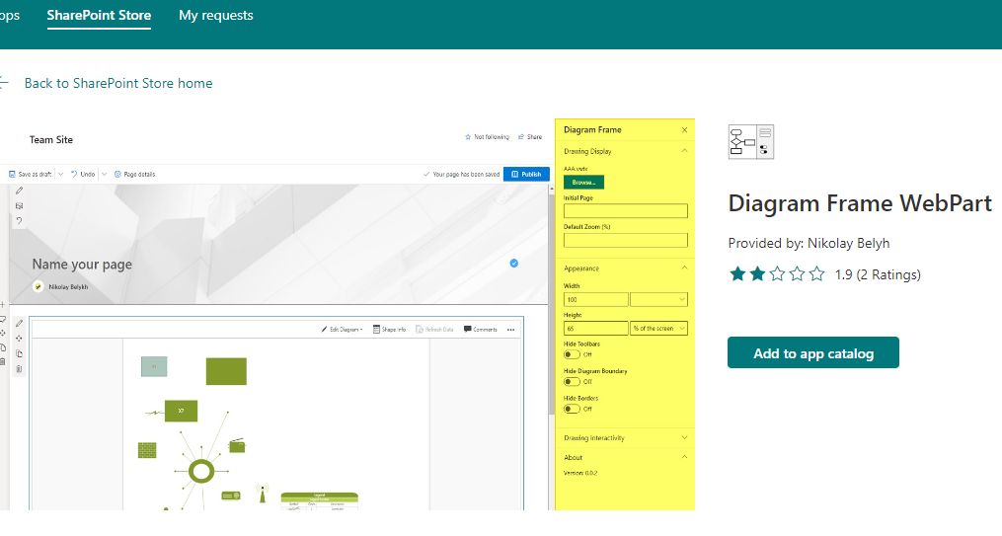The height and width of the screenshot is (536, 1002).
Task: Open Comments in the diagram toolbar
Action: [x=481, y=330]
